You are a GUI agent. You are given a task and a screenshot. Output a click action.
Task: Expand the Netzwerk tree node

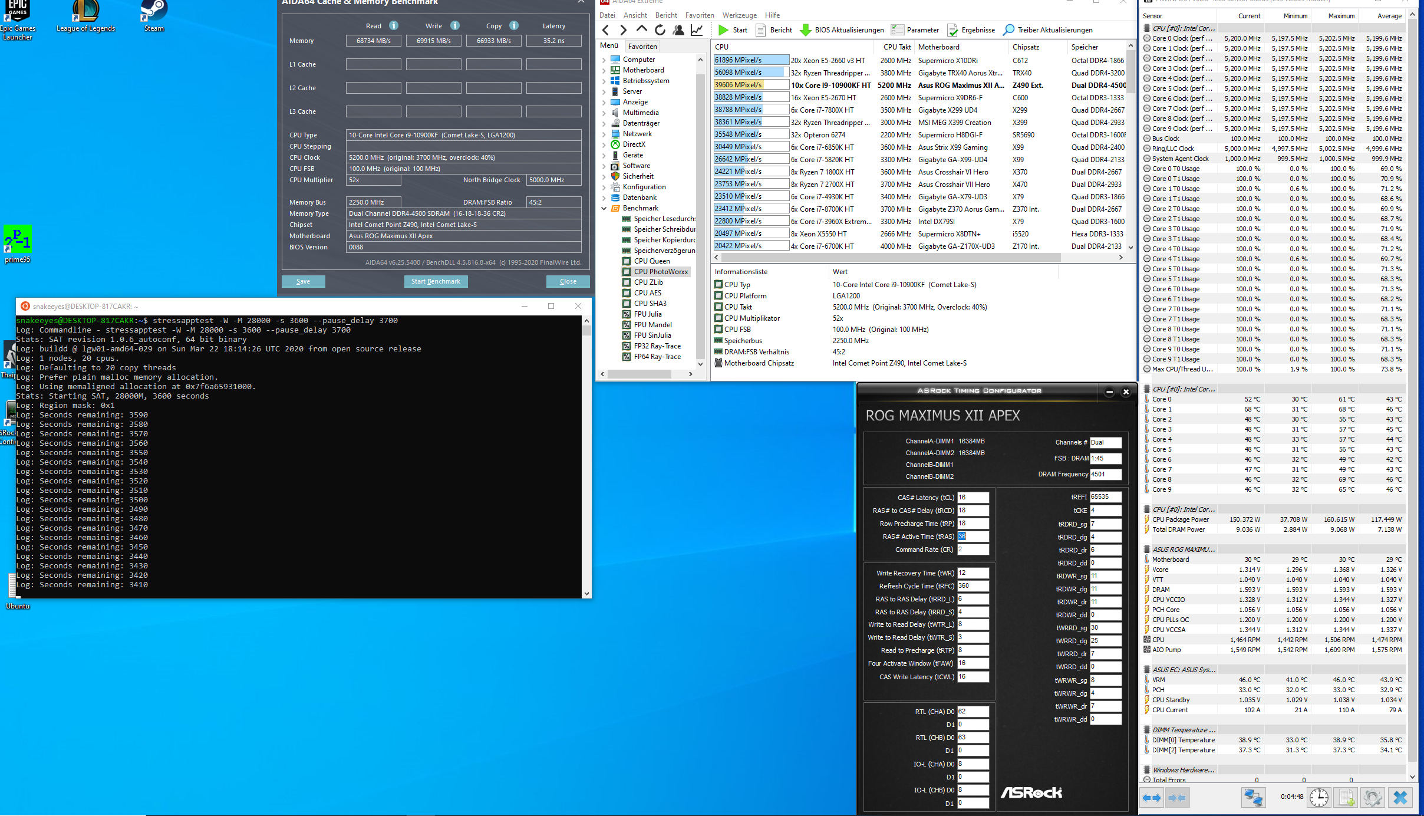point(604,134)
